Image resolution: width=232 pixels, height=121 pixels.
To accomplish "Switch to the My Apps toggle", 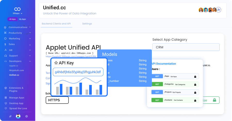I will 22,19.
